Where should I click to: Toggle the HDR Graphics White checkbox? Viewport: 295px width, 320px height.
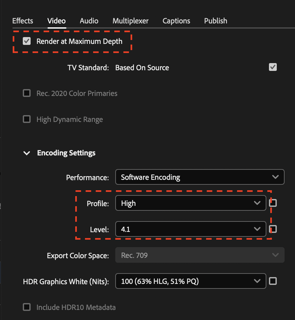point(273,281)
